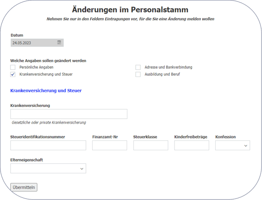262x200 pixels.
Task: Click the Steuerklasse input box
Action: pyautogui.click(x=150, y=145)
